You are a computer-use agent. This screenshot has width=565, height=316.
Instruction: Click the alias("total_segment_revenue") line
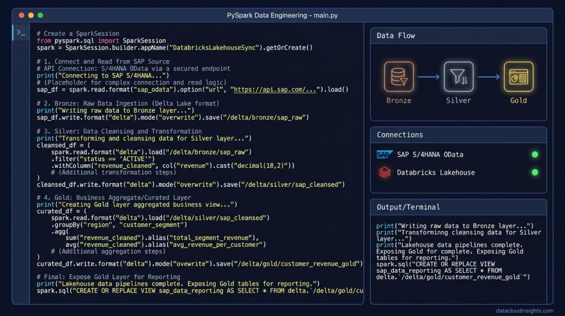pos(162,238)
